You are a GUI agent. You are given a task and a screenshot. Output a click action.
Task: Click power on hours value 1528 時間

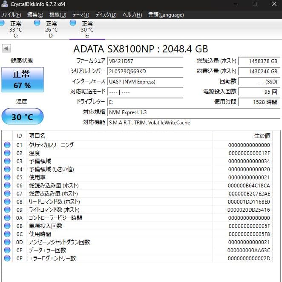(259, 102)
